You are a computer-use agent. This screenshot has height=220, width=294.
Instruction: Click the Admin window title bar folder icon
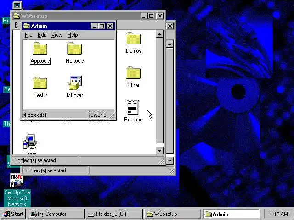(x=26, y=26)
